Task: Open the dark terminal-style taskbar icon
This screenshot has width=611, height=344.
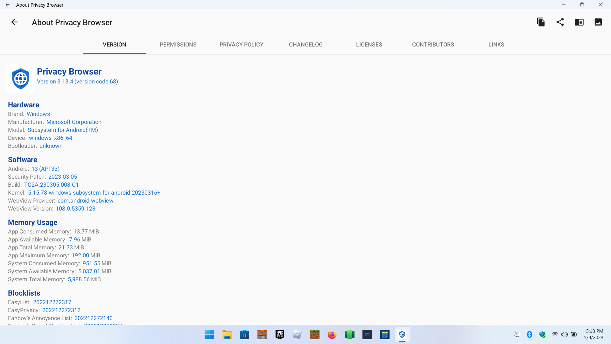Action: tap(367, 334)
